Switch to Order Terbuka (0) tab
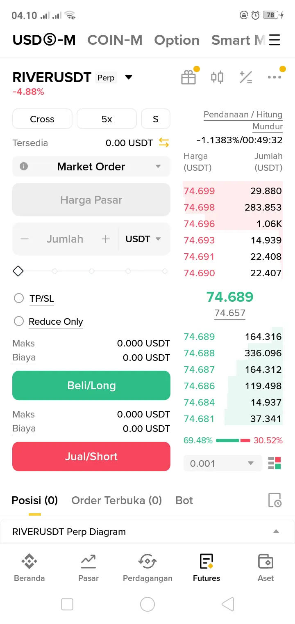 coord(117,500)
